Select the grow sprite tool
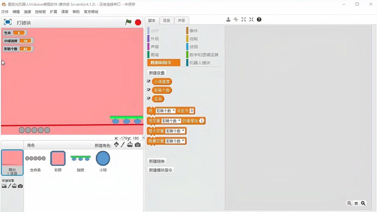 pyautogui.click(x=244, y=20)
